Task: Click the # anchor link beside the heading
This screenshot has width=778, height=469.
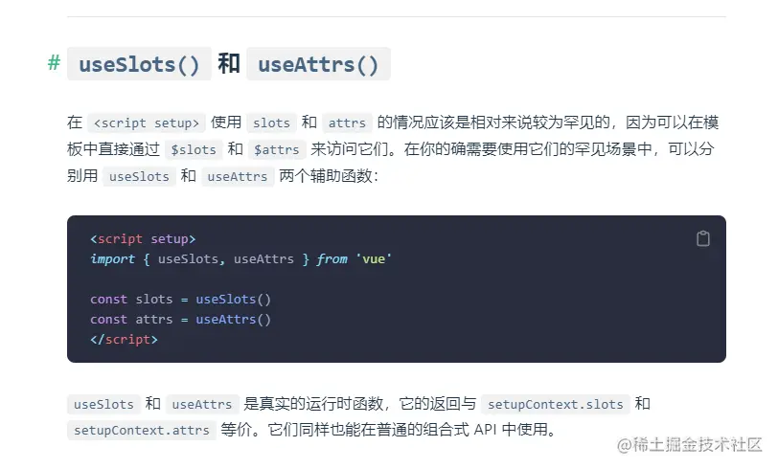Action: [54, 64]
